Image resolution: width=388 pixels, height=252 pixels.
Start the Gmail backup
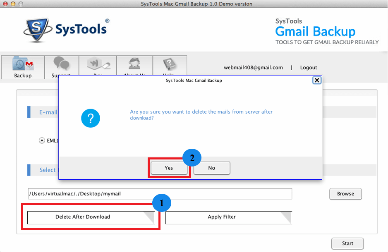click(347, 244)
